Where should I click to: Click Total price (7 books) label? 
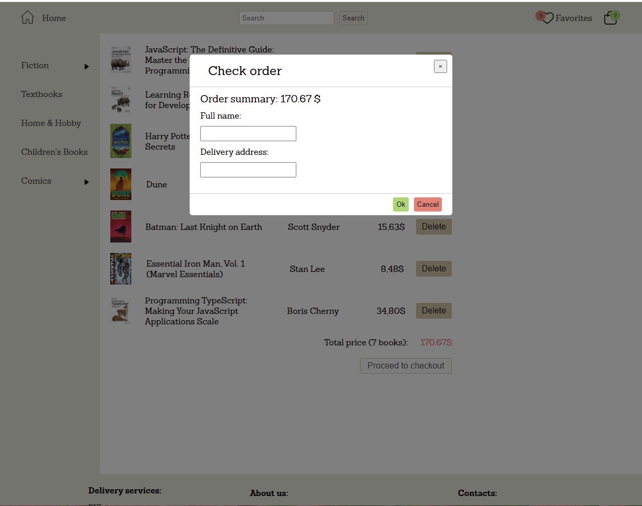[x=366, y=342]
